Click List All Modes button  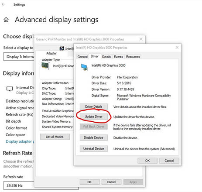55,137
